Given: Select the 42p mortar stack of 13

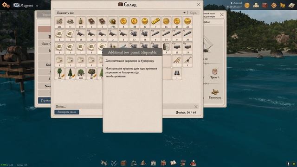Looking at the screenshot, I should (x=177, y=48).
